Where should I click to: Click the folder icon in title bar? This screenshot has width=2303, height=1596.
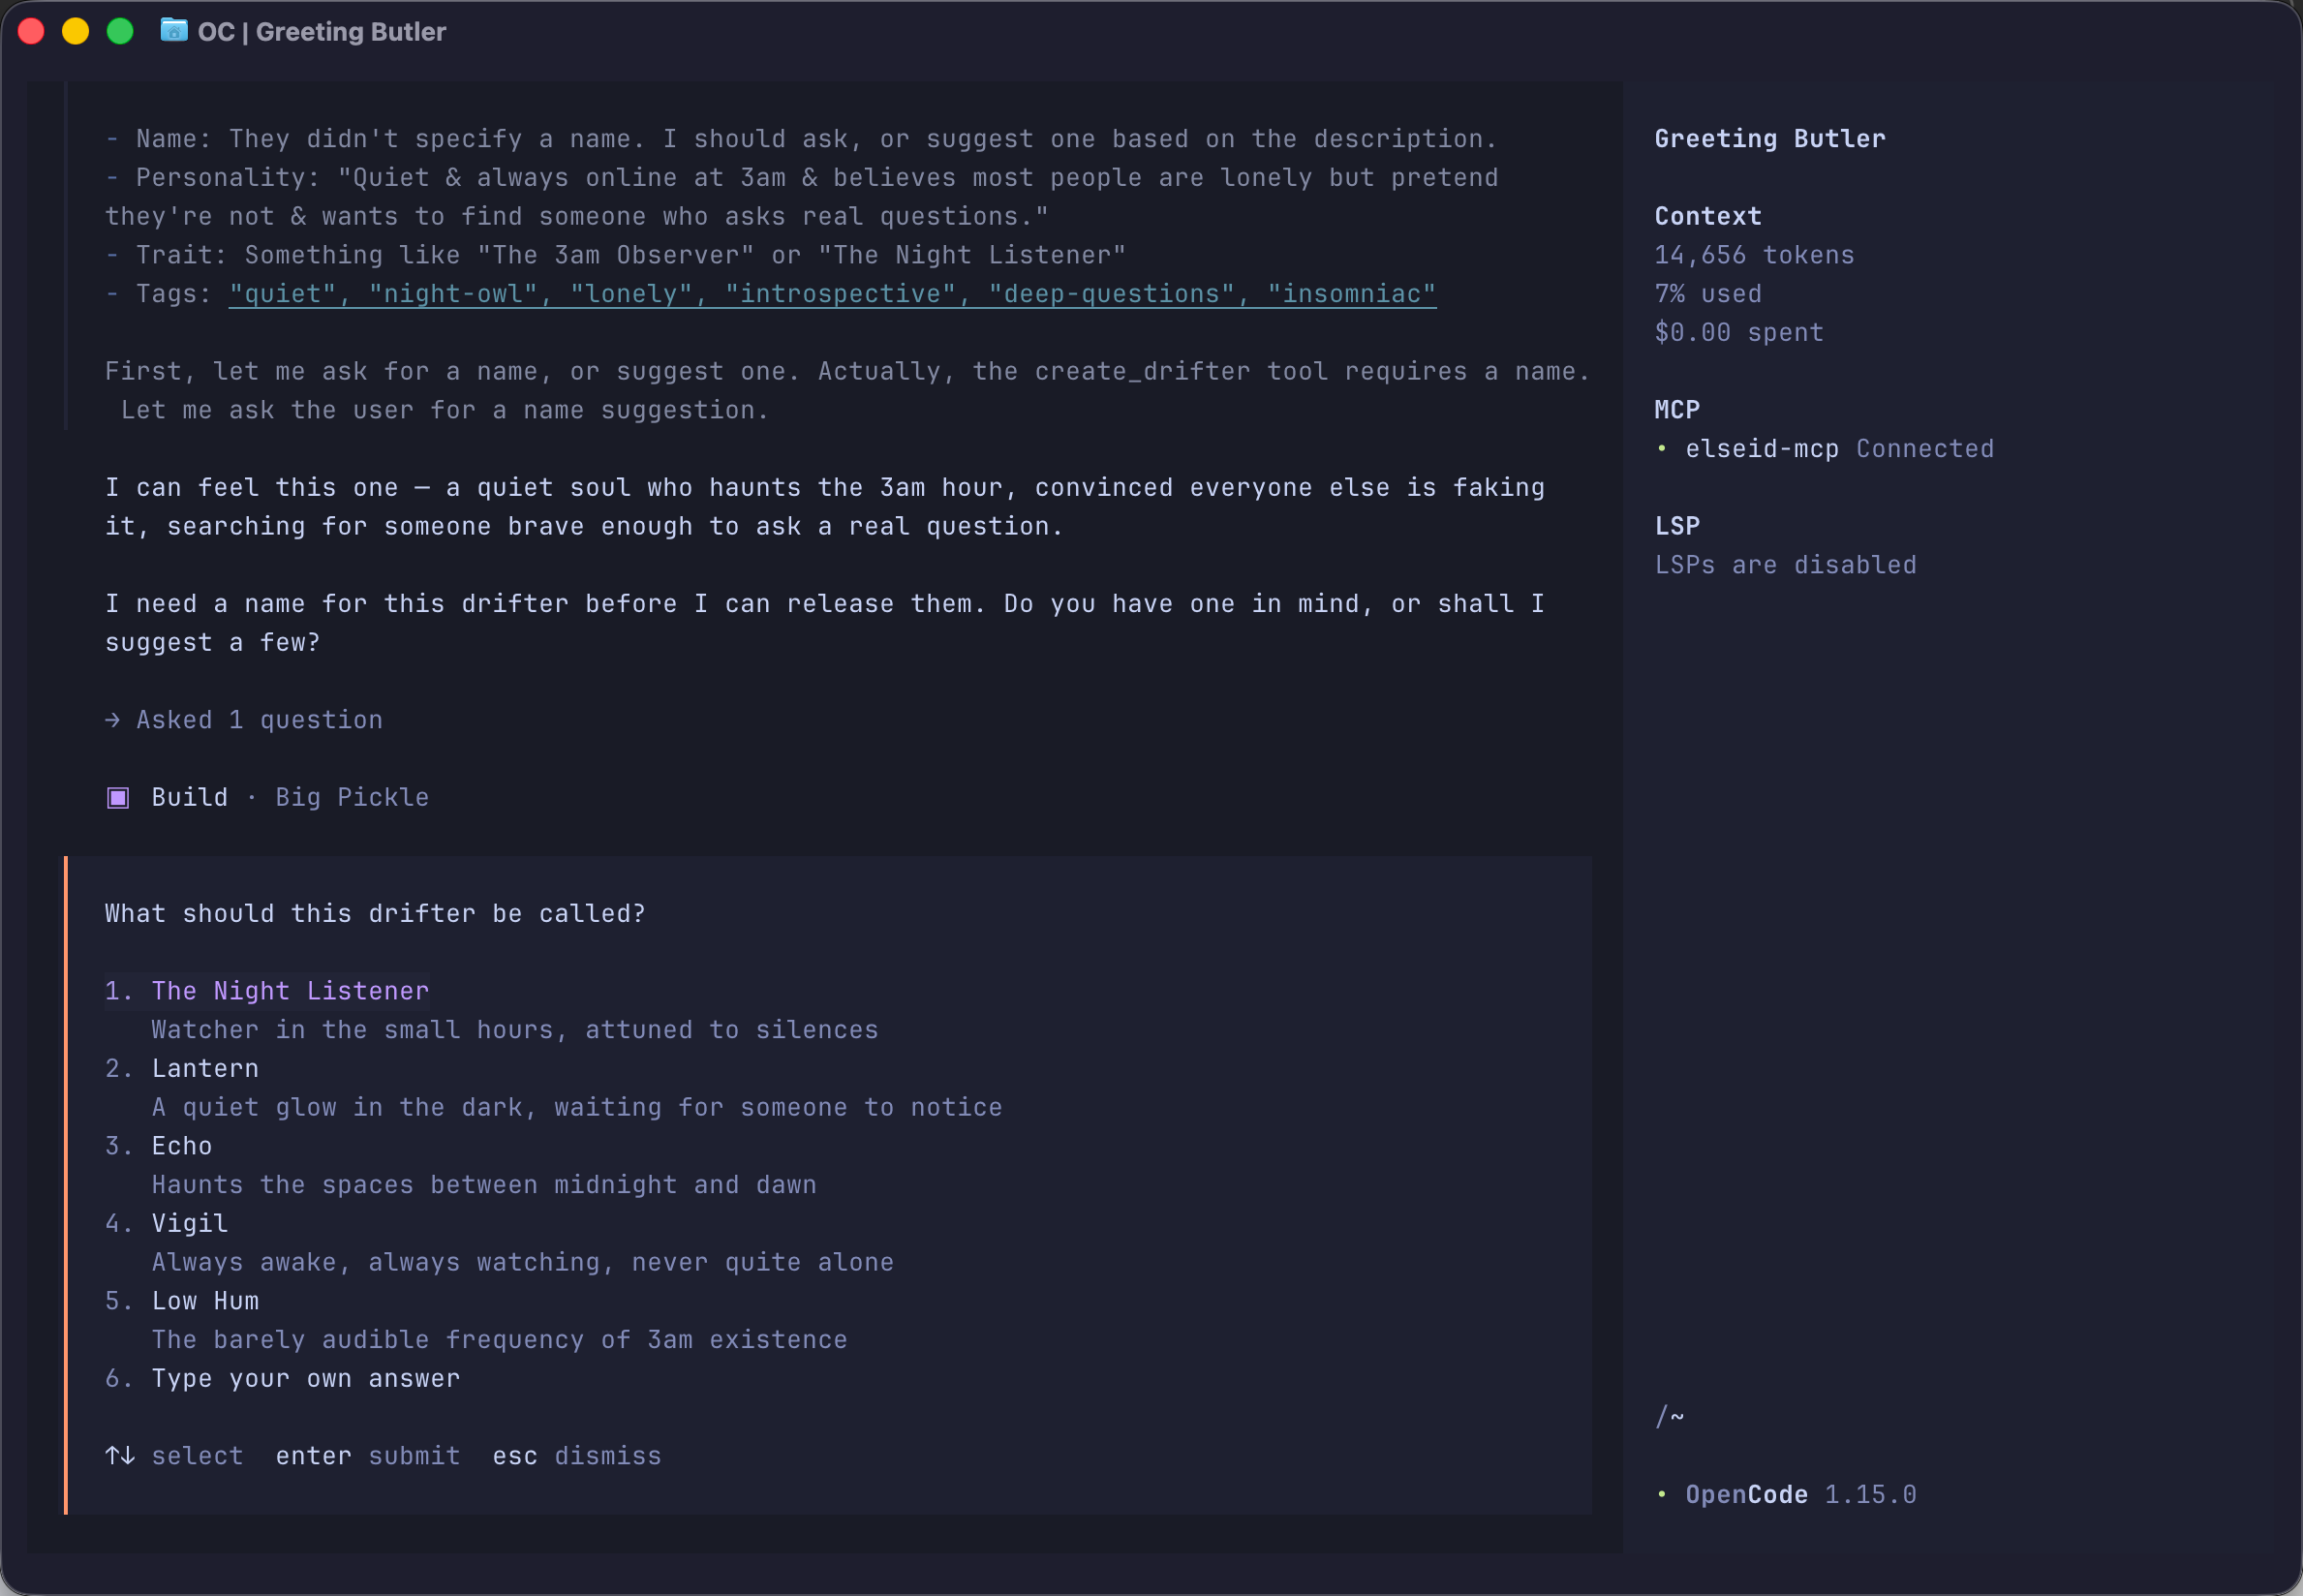pyautogui.click(x=174, y=30)
